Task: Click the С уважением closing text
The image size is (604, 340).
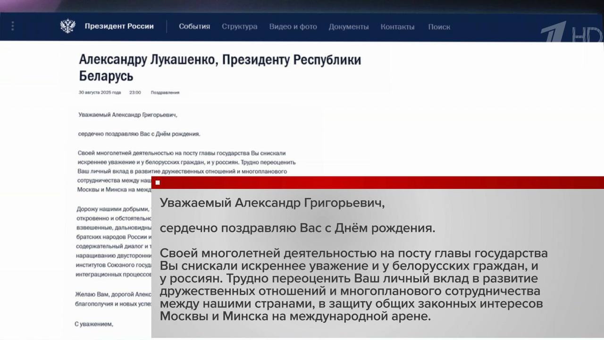Action: point(94,324)
